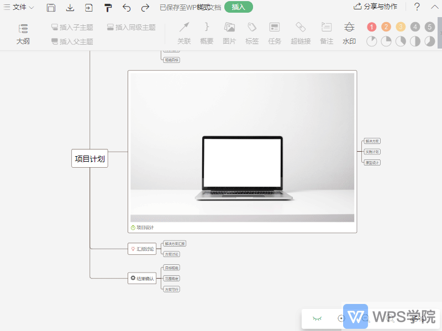Select the 解决方案汇报 subtopic

[175, 244]
